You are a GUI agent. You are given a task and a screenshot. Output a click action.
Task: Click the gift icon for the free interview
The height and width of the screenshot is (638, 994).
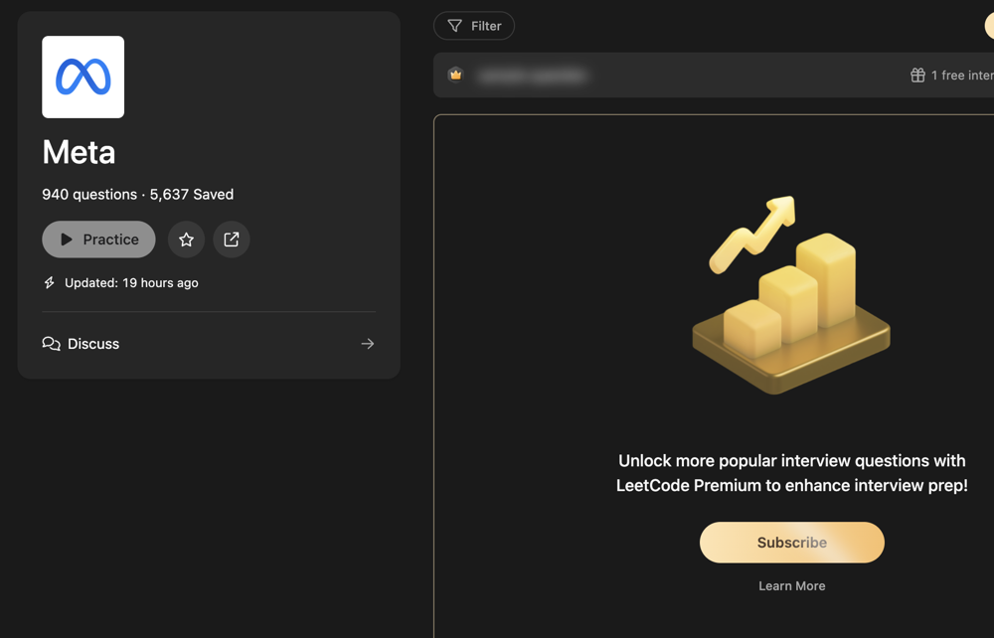click(917, 76)
